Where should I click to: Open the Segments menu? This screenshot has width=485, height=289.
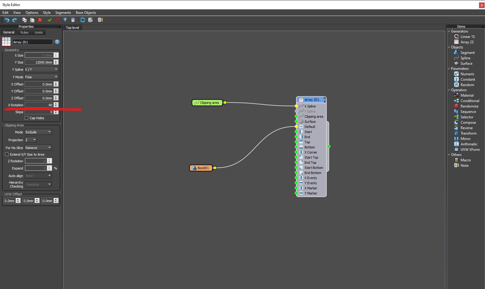[x=63, y=13]
